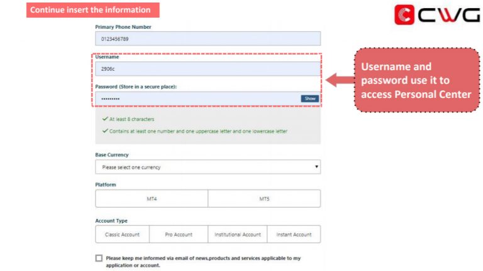
Task: Click the Base Currency dropdown arrow
Action: click(x=316, y=167)
